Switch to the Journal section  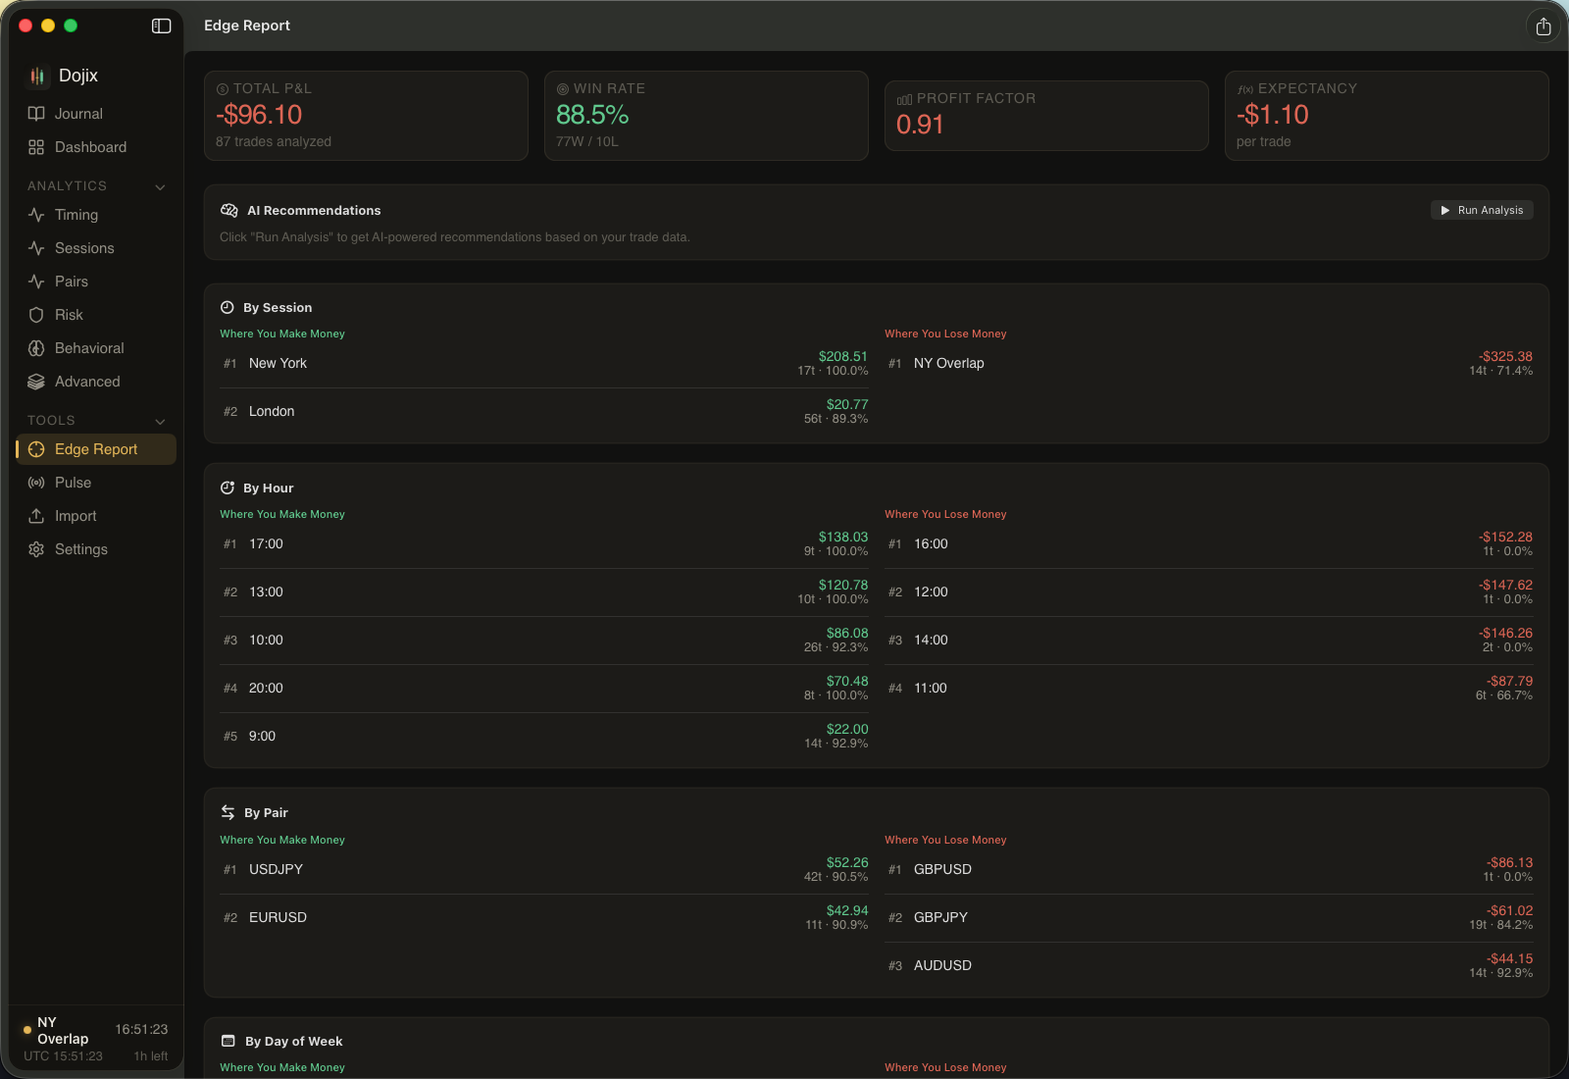click(78, 114)
